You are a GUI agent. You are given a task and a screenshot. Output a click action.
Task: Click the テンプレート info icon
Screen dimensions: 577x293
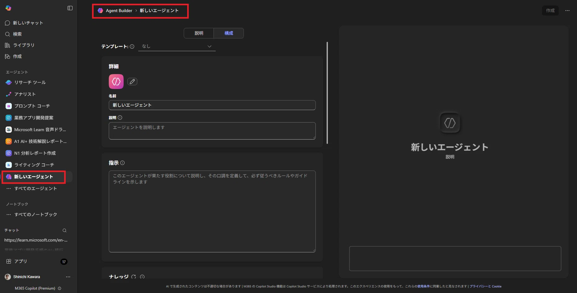coord(132,47)
